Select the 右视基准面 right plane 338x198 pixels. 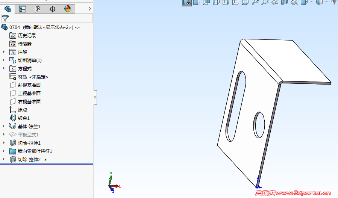(29, 102)
